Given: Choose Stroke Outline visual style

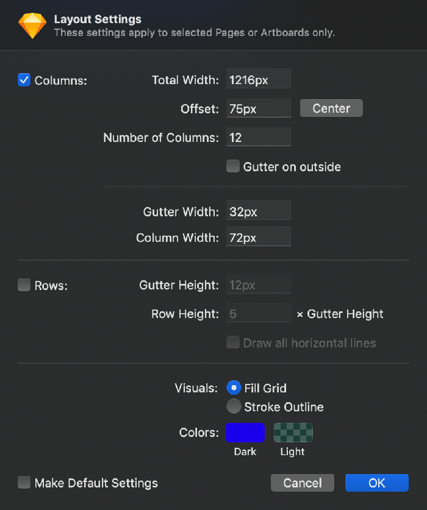Looking at the screenshot, I should (233, 406).
